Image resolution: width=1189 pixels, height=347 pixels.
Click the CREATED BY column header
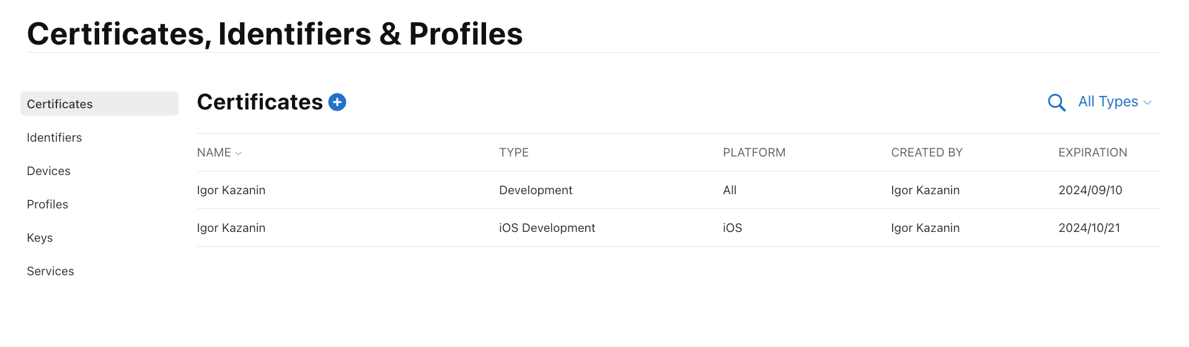927,152
